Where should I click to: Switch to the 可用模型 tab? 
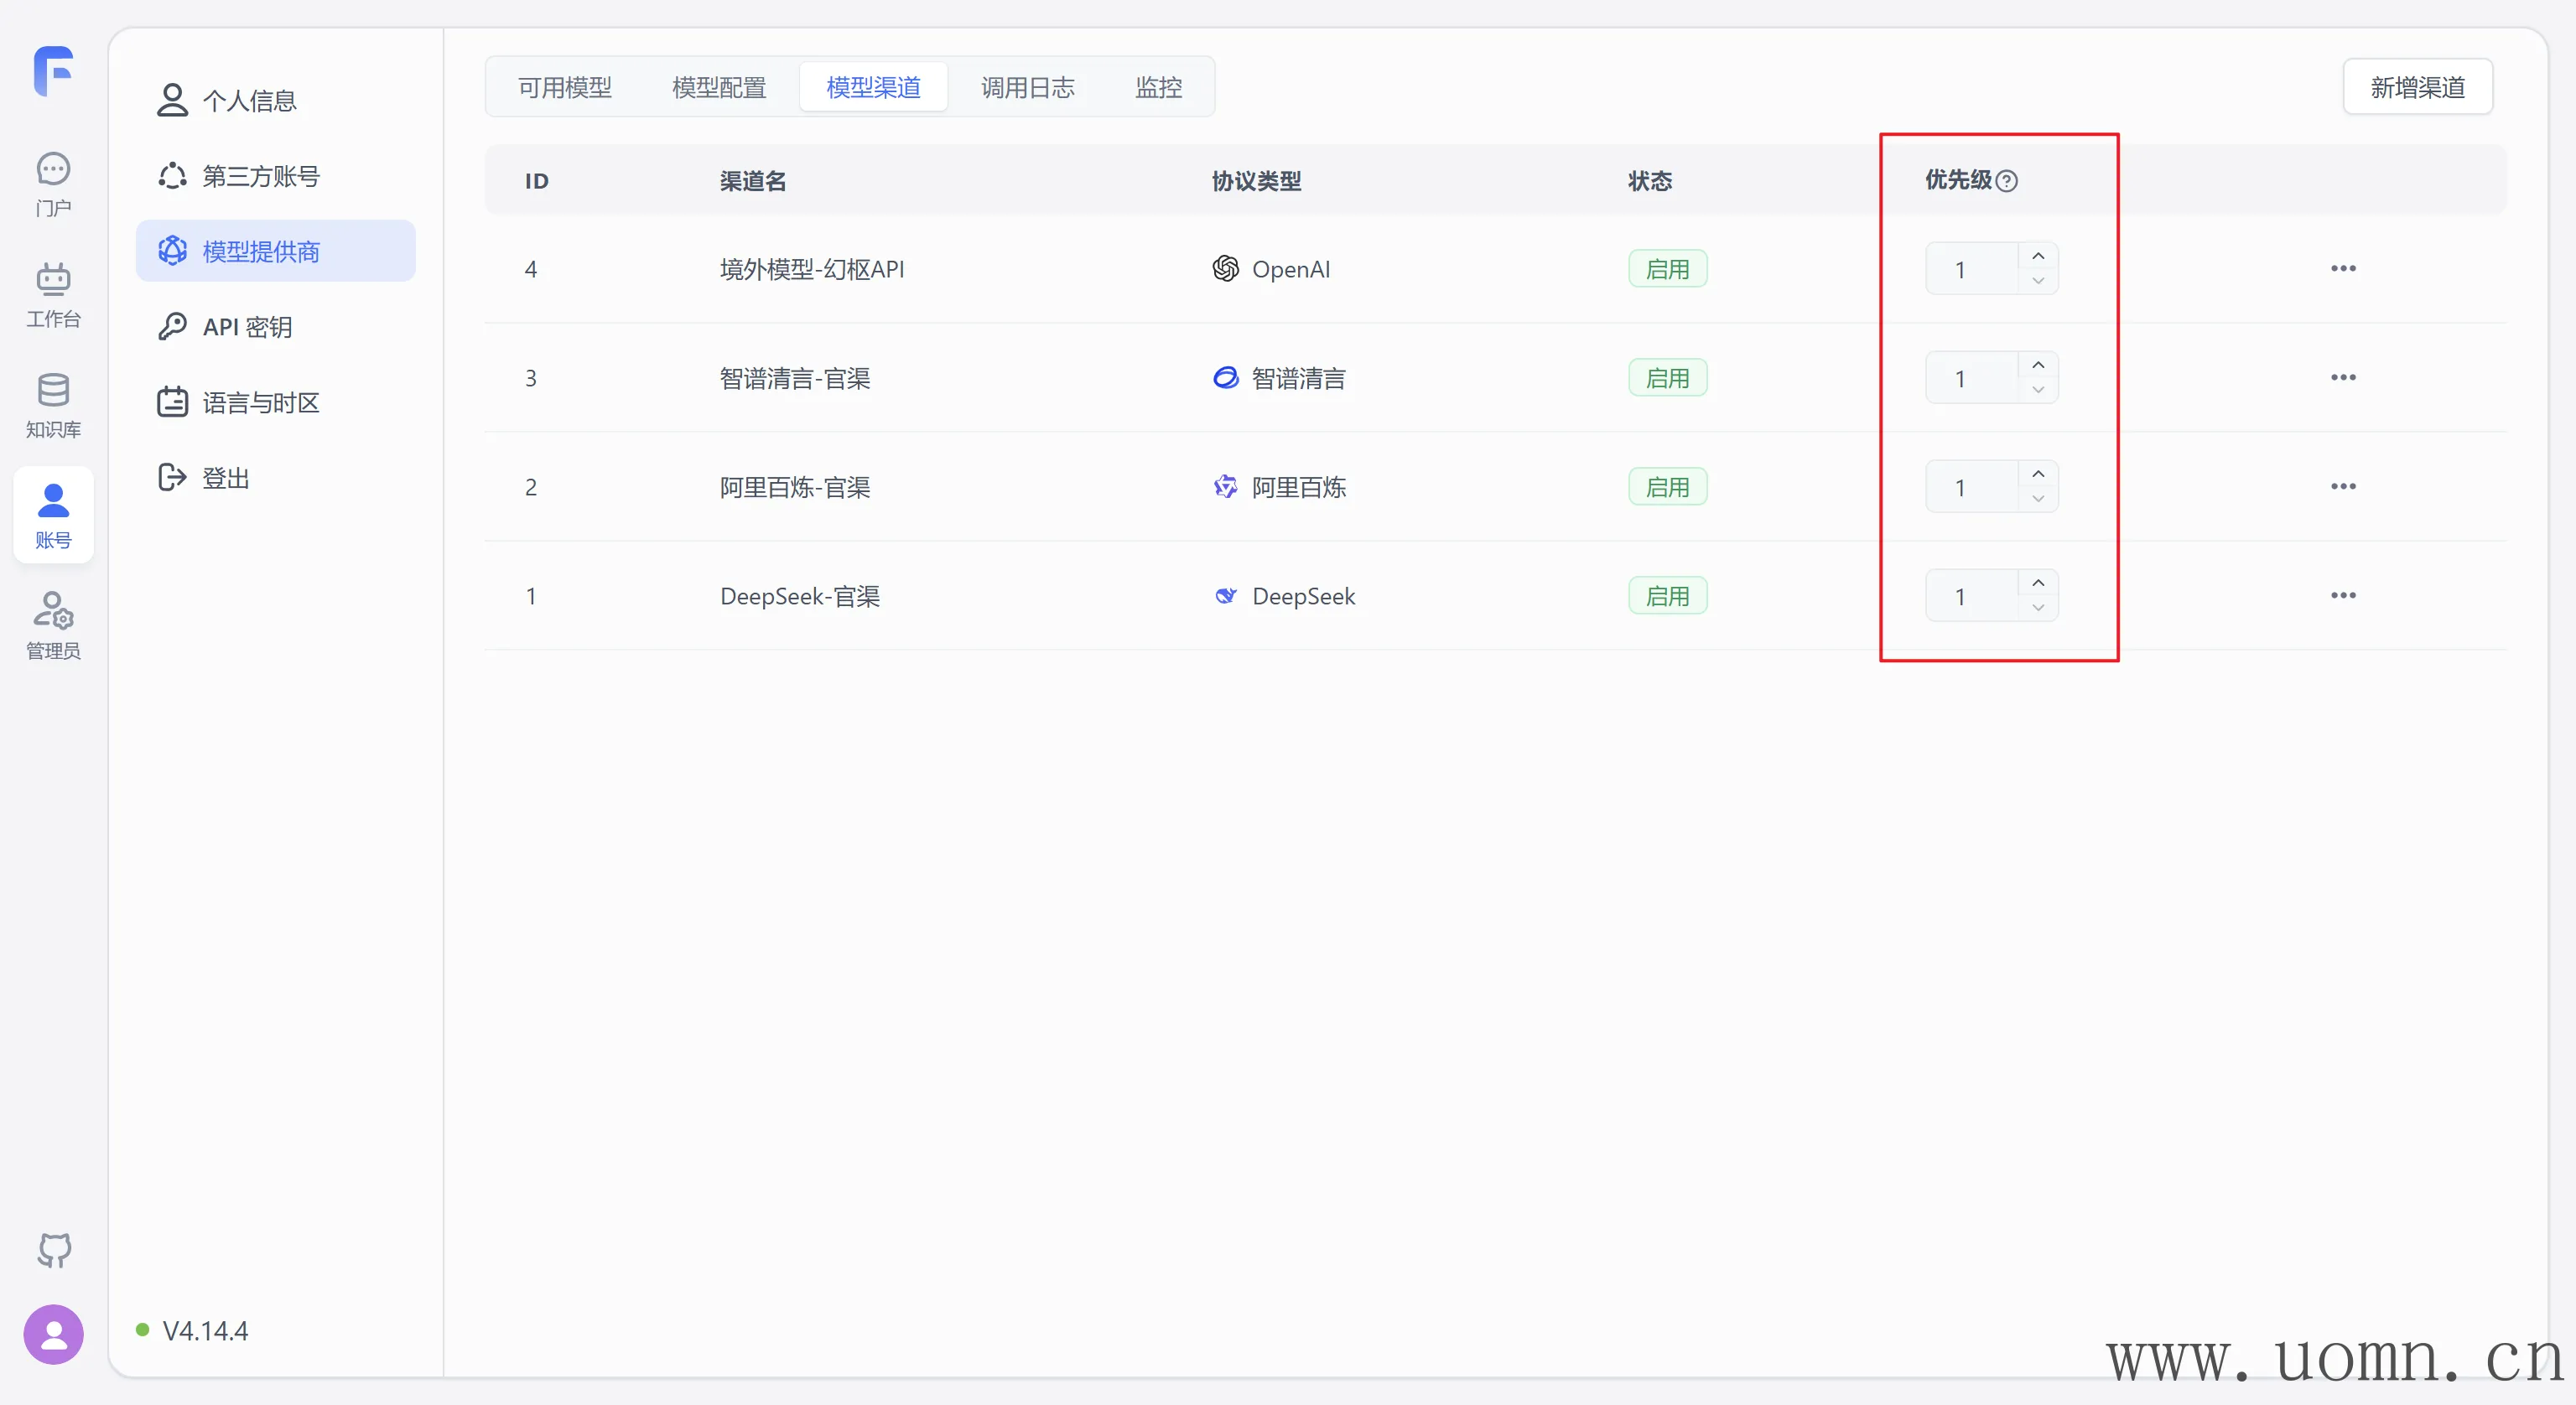pos(564,88)
